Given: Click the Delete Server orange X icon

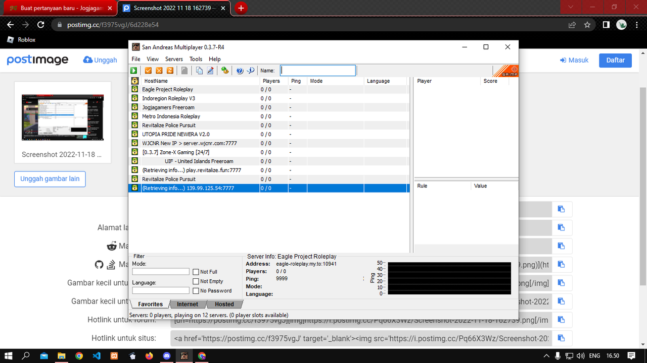Looking at the screenshot, I should (159, 71).
